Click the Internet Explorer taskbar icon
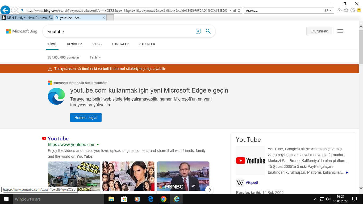Viewport: 363px width, 204px height. (177, 199)
